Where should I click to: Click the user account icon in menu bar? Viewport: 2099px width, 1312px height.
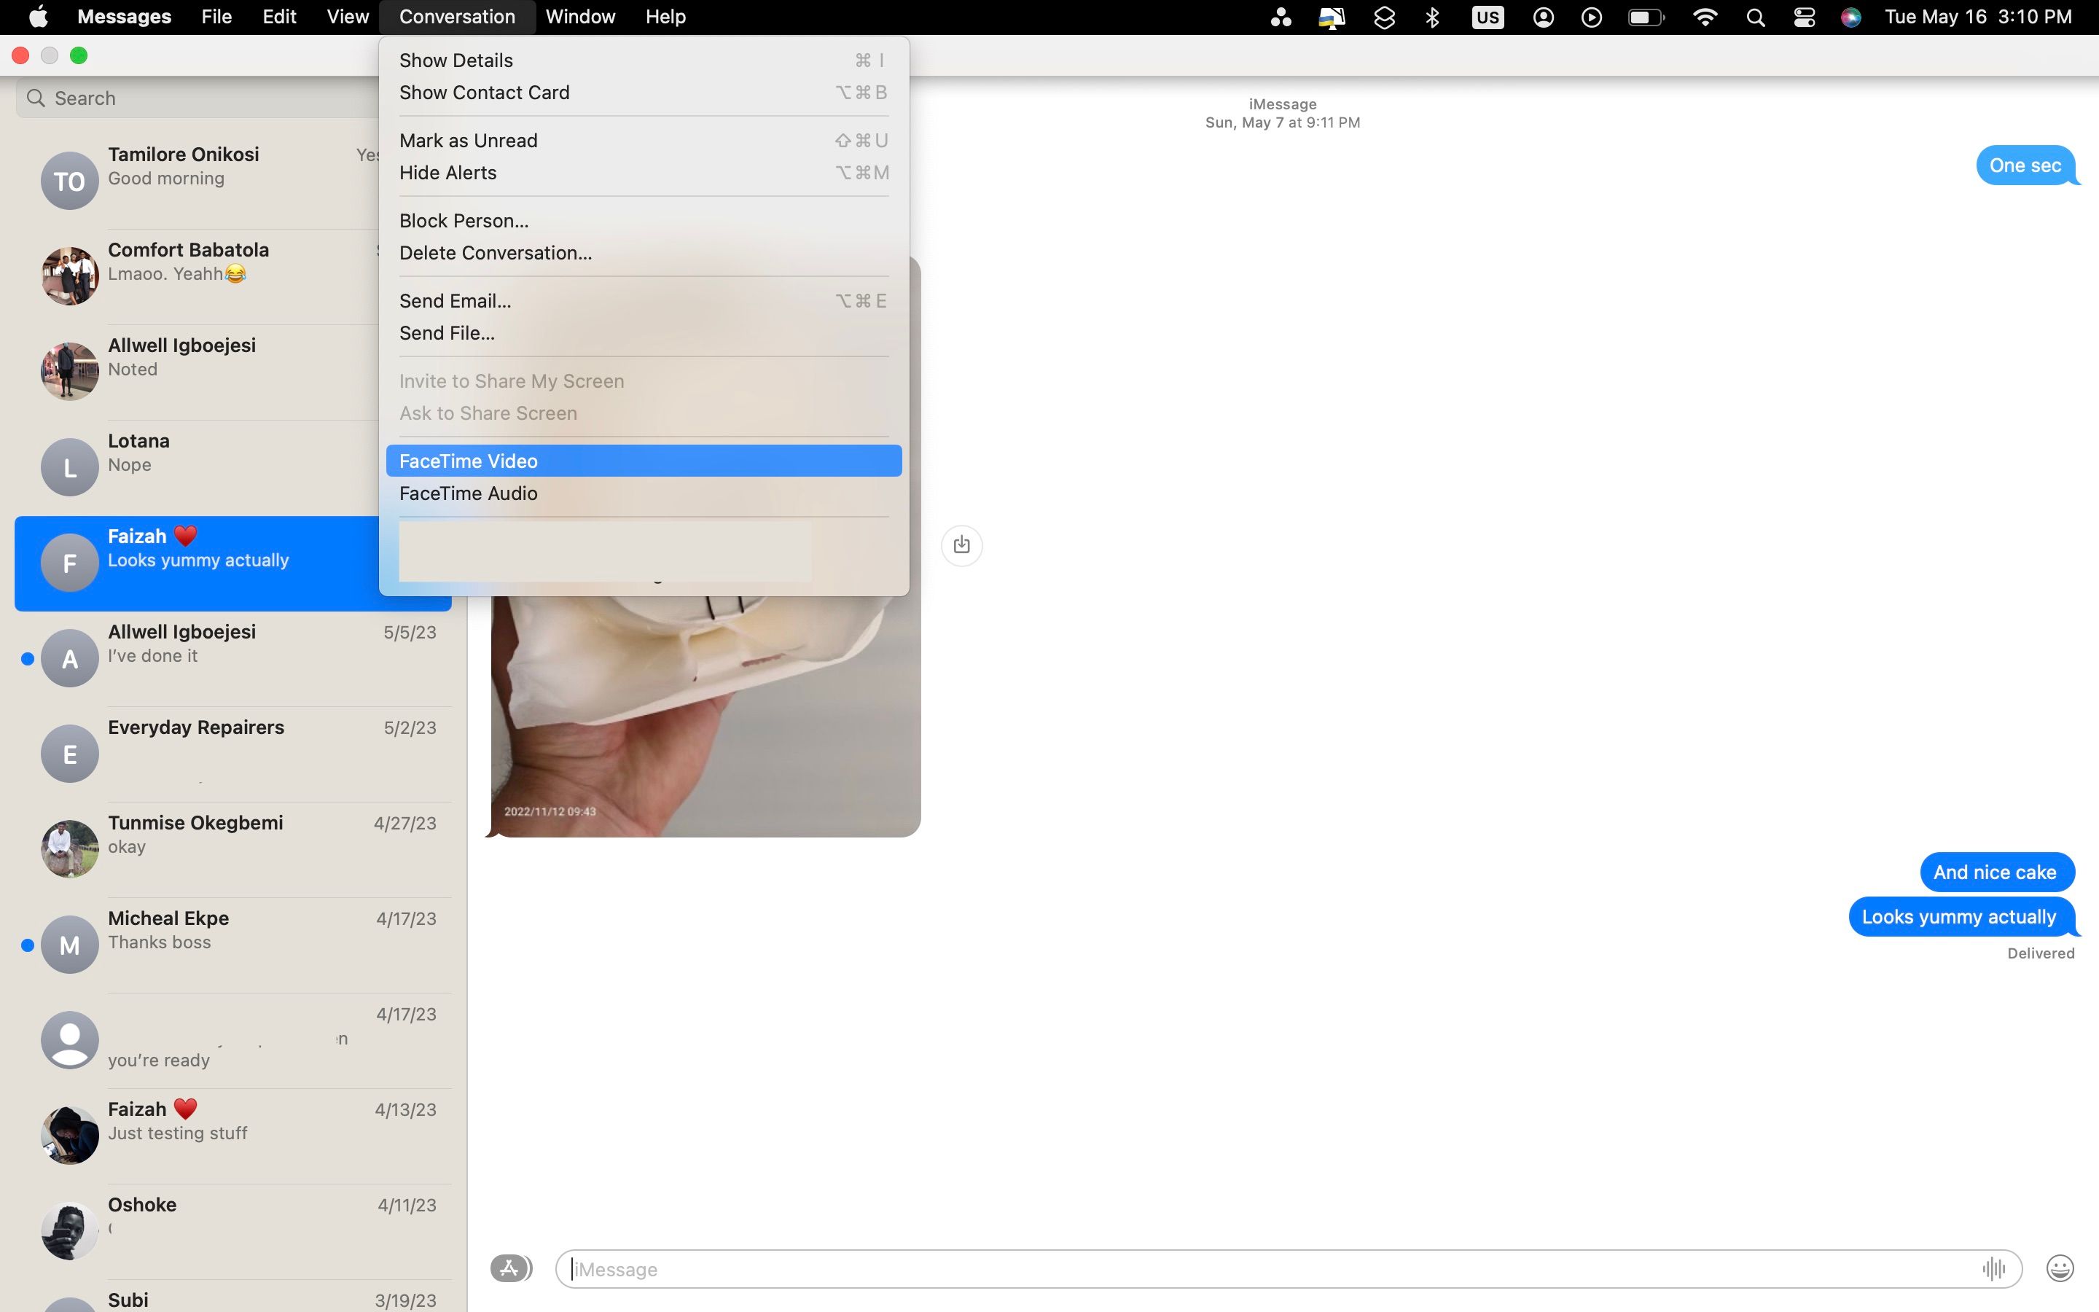tap(1543, 17)
